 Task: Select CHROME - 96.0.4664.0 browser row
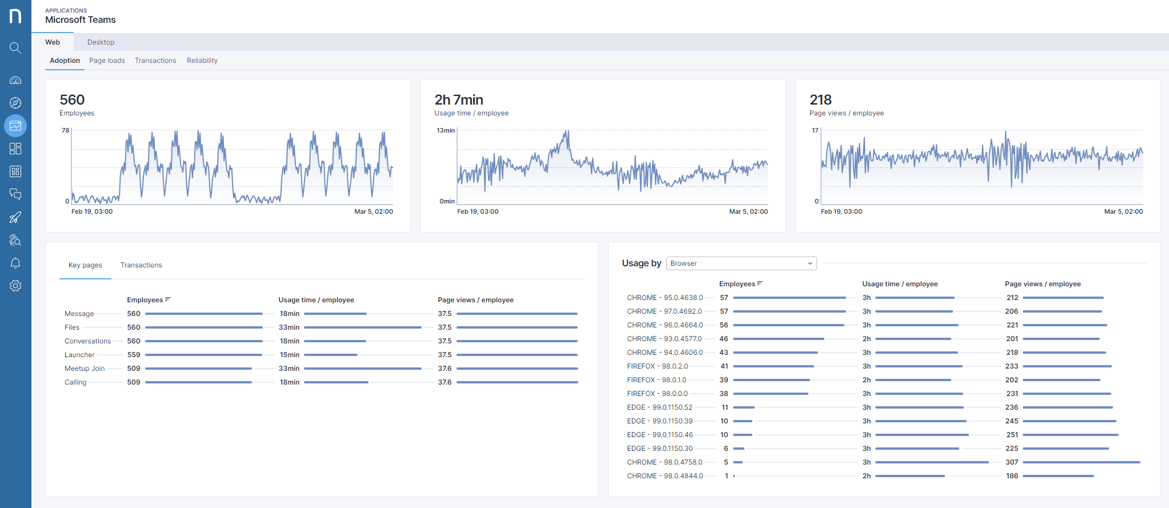[884, 325]
